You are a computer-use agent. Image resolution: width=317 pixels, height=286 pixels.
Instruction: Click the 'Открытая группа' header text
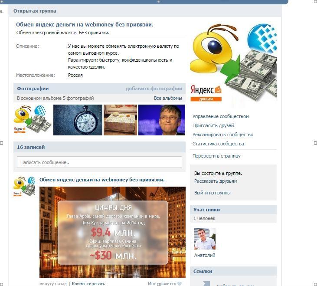pyautogui.click(x=35, y=11)
